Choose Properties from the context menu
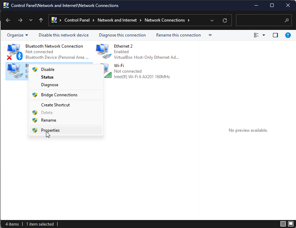Viewport: 296px width, 228px height. coord(50,130)
